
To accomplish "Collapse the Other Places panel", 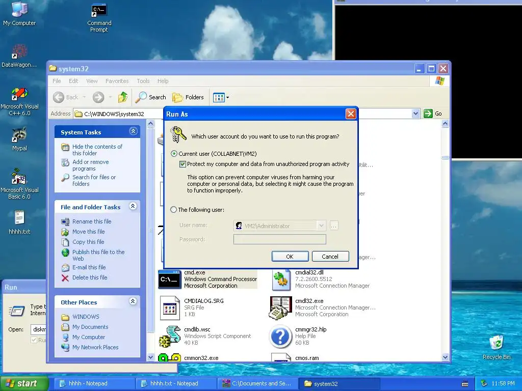I will point(133,301).
